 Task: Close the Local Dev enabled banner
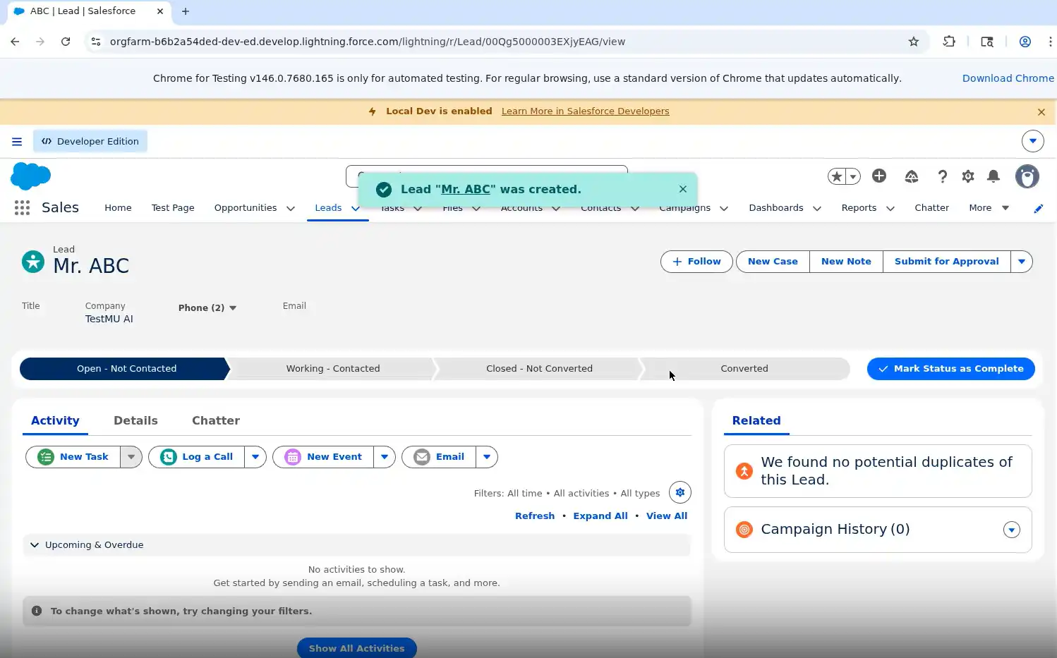click(x=1041, y=111)
